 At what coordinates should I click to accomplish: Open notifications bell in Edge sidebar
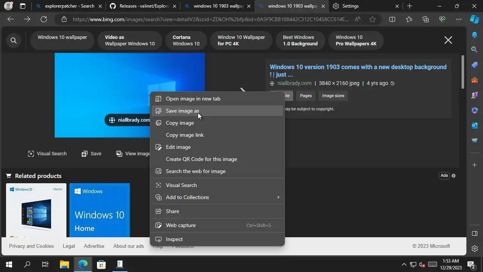point(475,35)
